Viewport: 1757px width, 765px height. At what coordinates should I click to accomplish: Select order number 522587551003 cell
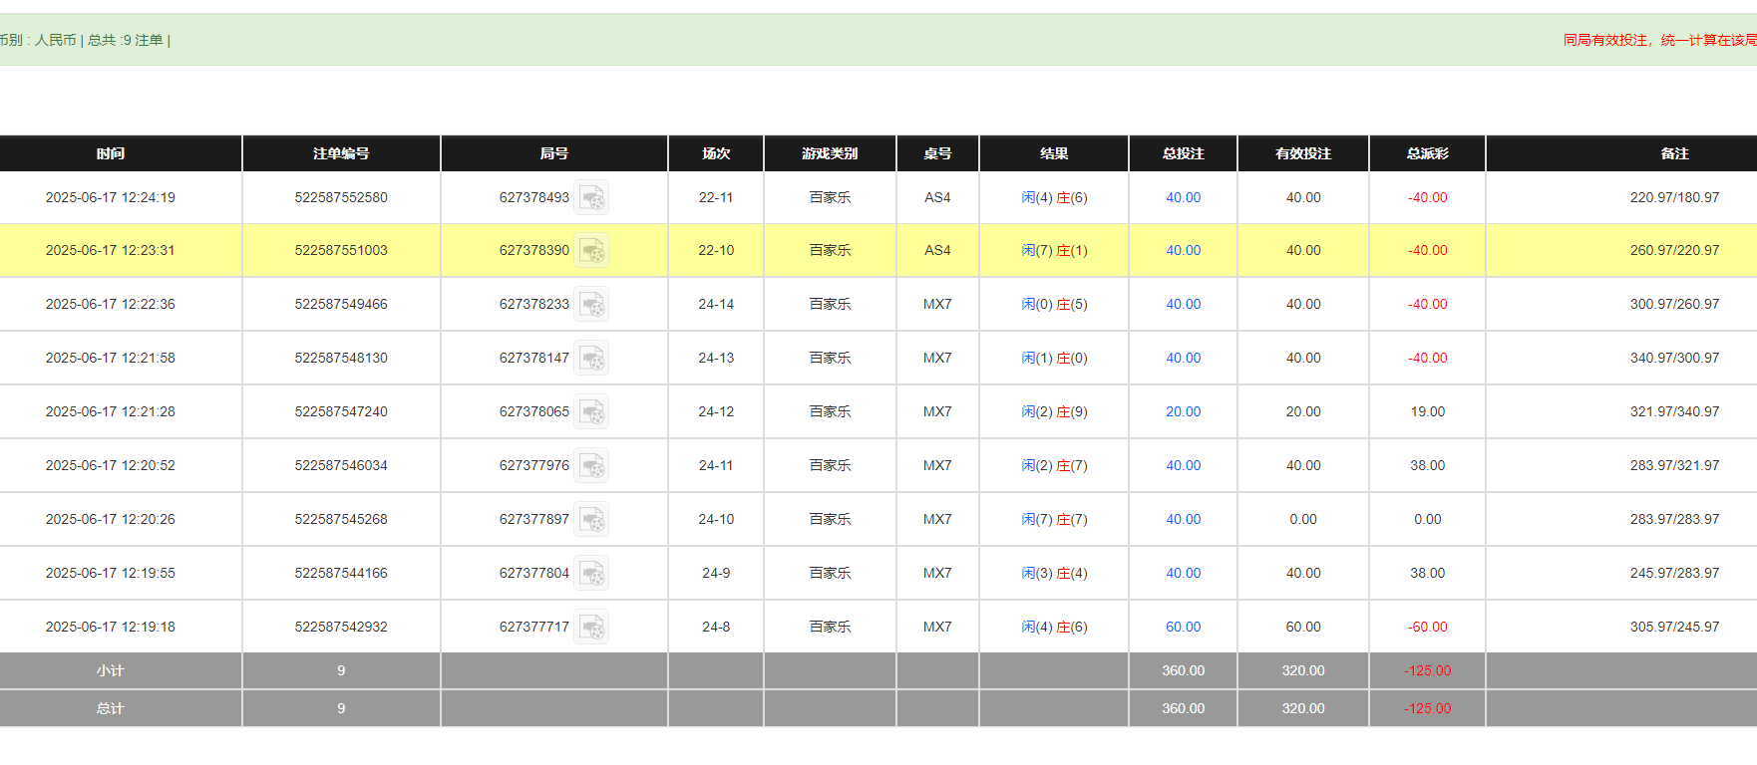[341, 251]
